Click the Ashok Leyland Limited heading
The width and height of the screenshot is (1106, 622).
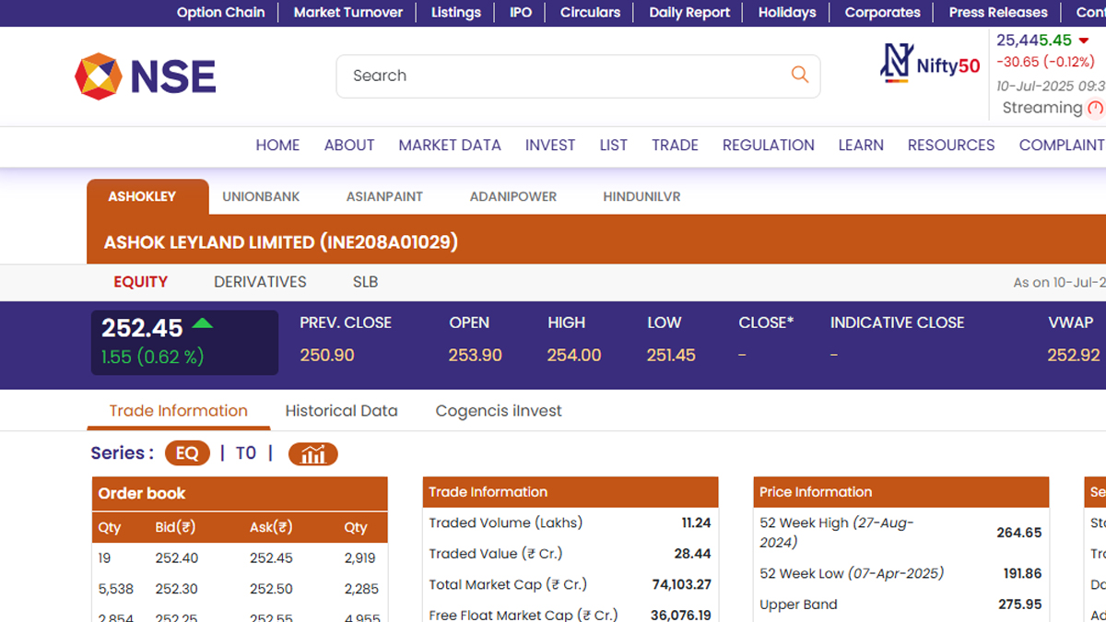[281, 242]
